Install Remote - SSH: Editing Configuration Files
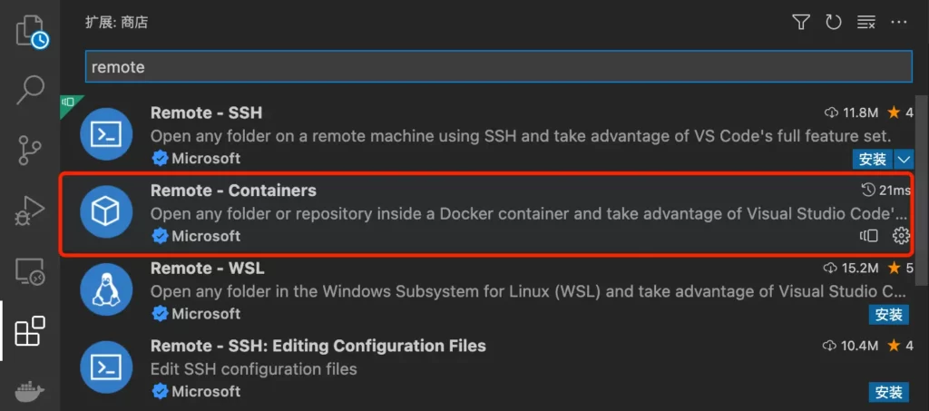Screen dimensions: 929x411 point(888,392)
